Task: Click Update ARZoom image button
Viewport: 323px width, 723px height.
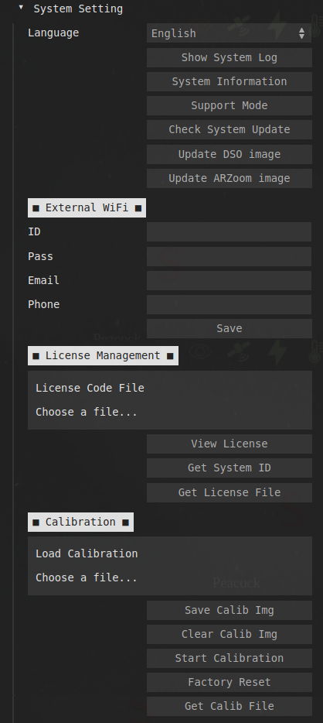Action: click(x=229, y=179)
